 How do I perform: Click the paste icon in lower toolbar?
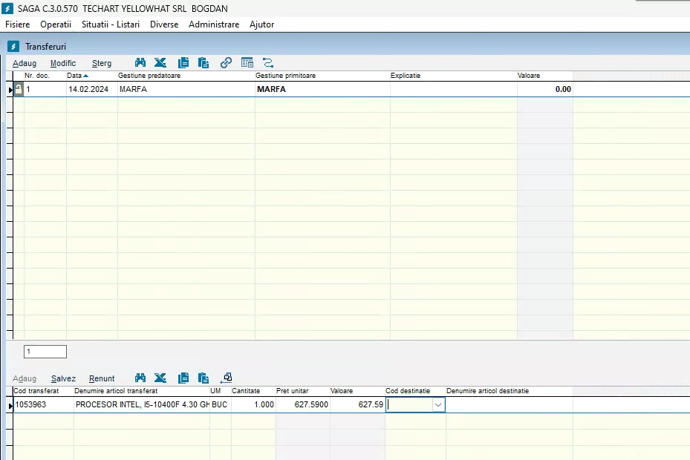point(204,378)
